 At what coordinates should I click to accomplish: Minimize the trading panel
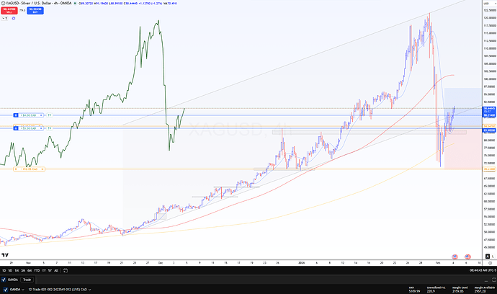pyautogui.click(x=486, y=280)
